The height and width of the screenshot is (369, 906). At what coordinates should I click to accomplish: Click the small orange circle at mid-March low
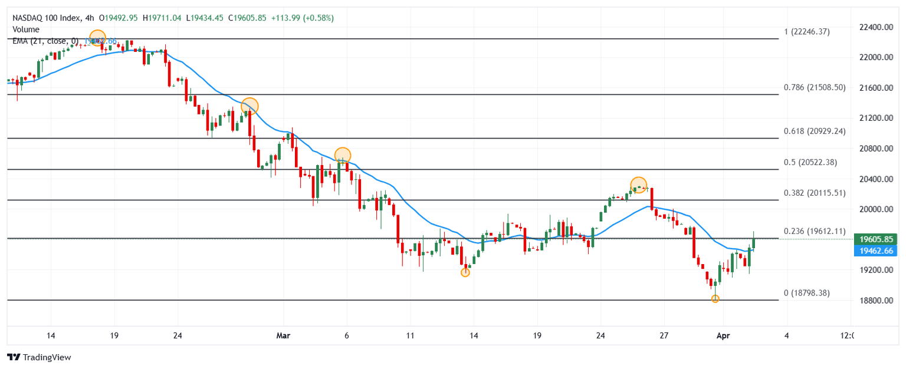tap(465, 272)
